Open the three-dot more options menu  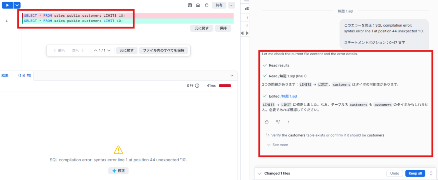pos(232,5)
